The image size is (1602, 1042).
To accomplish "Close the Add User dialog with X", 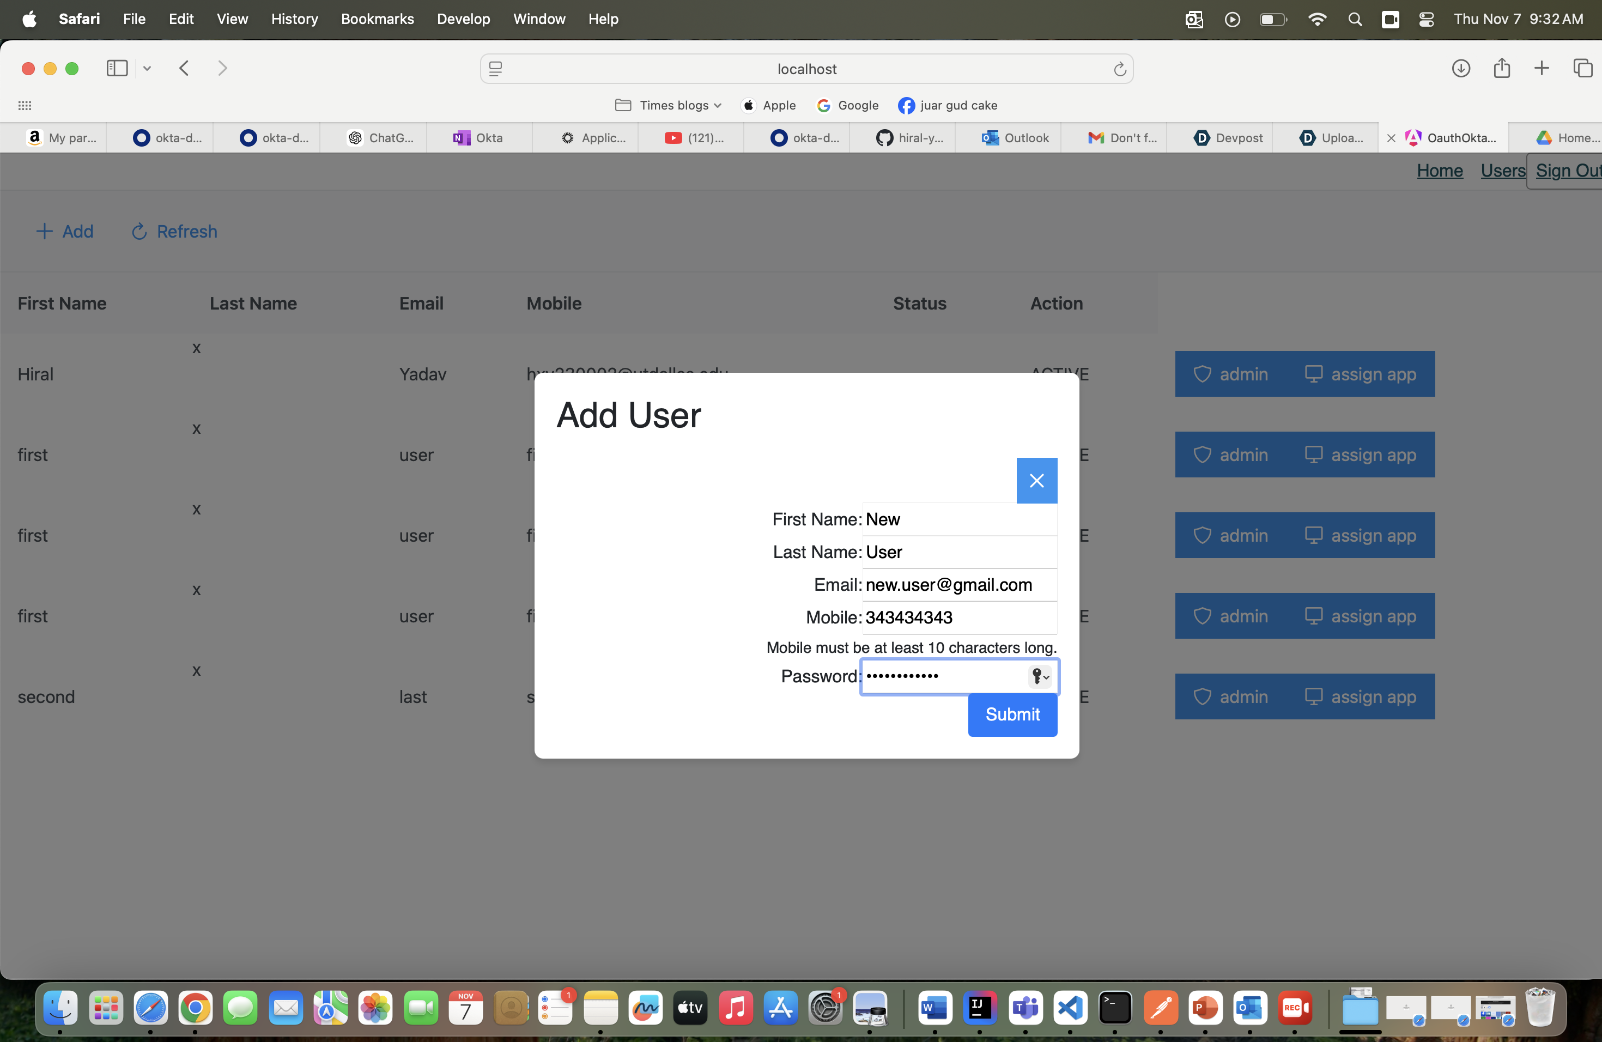I will pyautogui.click(x=1036, y=481).
